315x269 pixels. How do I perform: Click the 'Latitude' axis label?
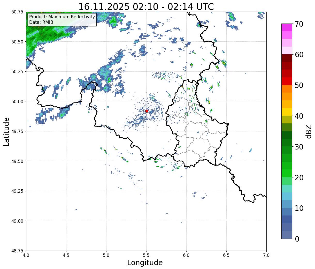tap(6, 131)
